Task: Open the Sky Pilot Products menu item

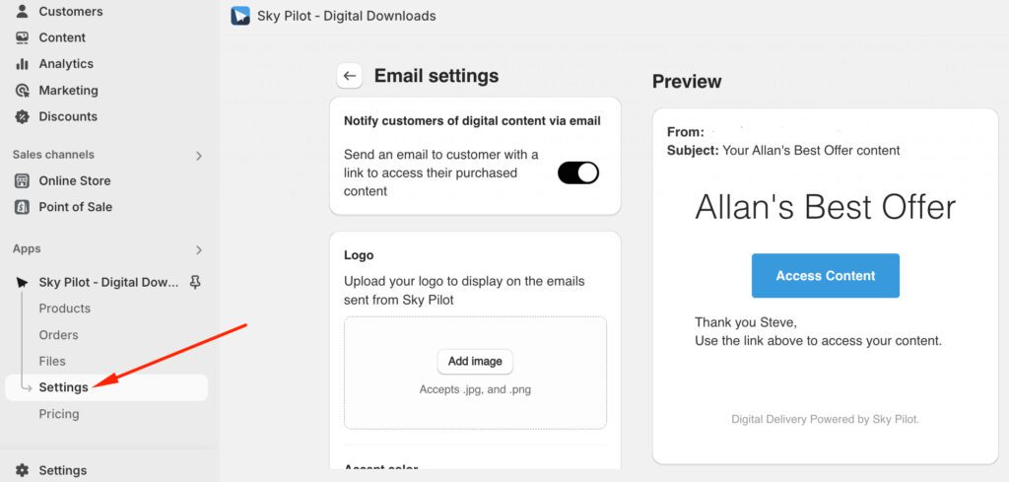Action: tap(64, 309)
